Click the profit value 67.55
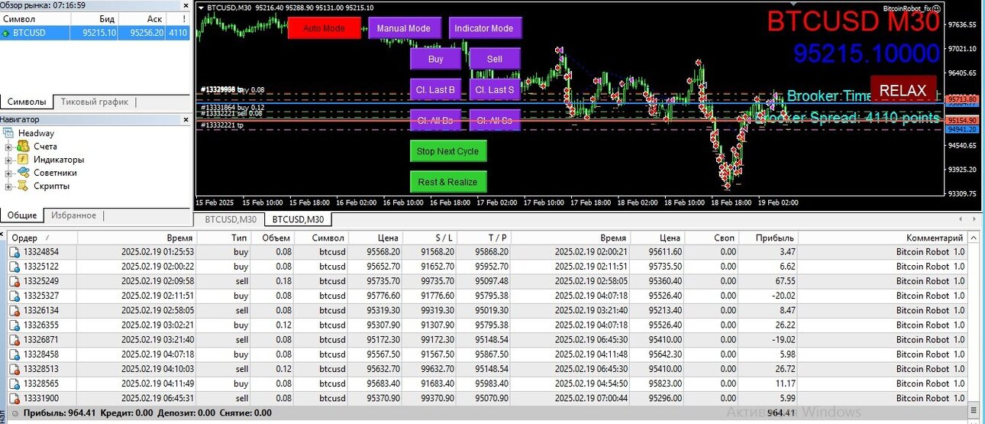Viewport: 985px width, 424px height. [x=785, y=281]
